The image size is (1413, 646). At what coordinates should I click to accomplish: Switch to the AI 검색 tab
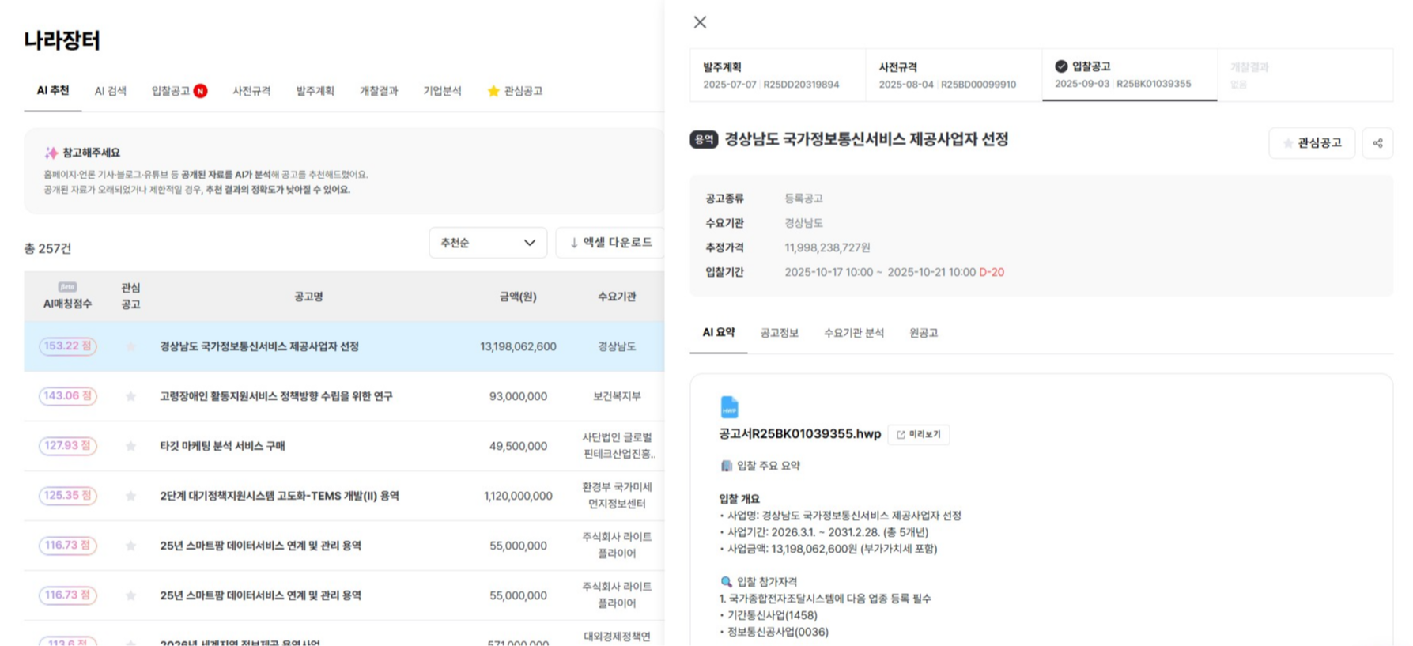(x=110, y=91)
